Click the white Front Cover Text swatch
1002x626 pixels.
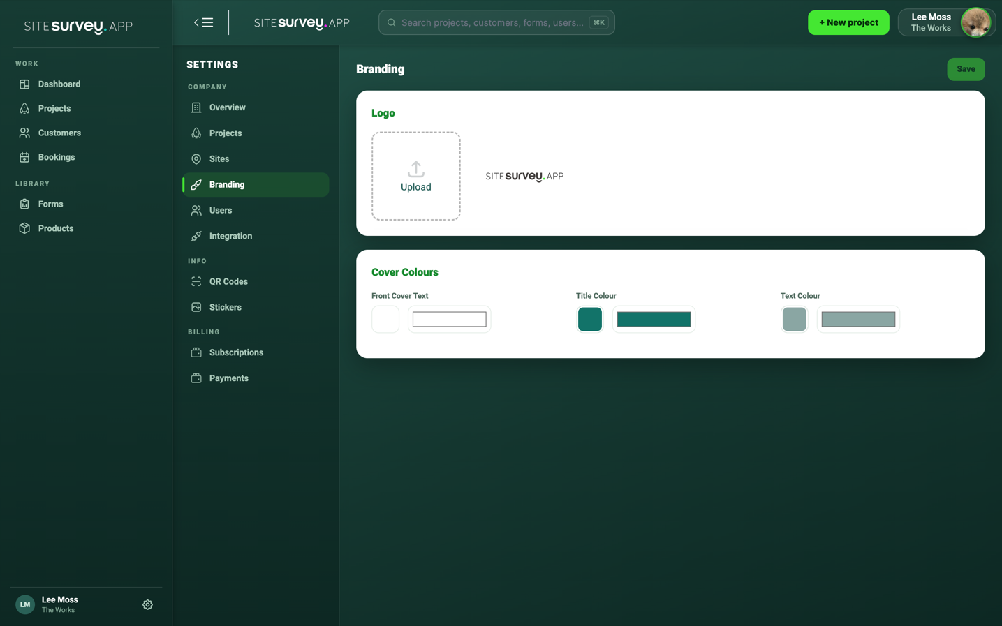[385, 320]
